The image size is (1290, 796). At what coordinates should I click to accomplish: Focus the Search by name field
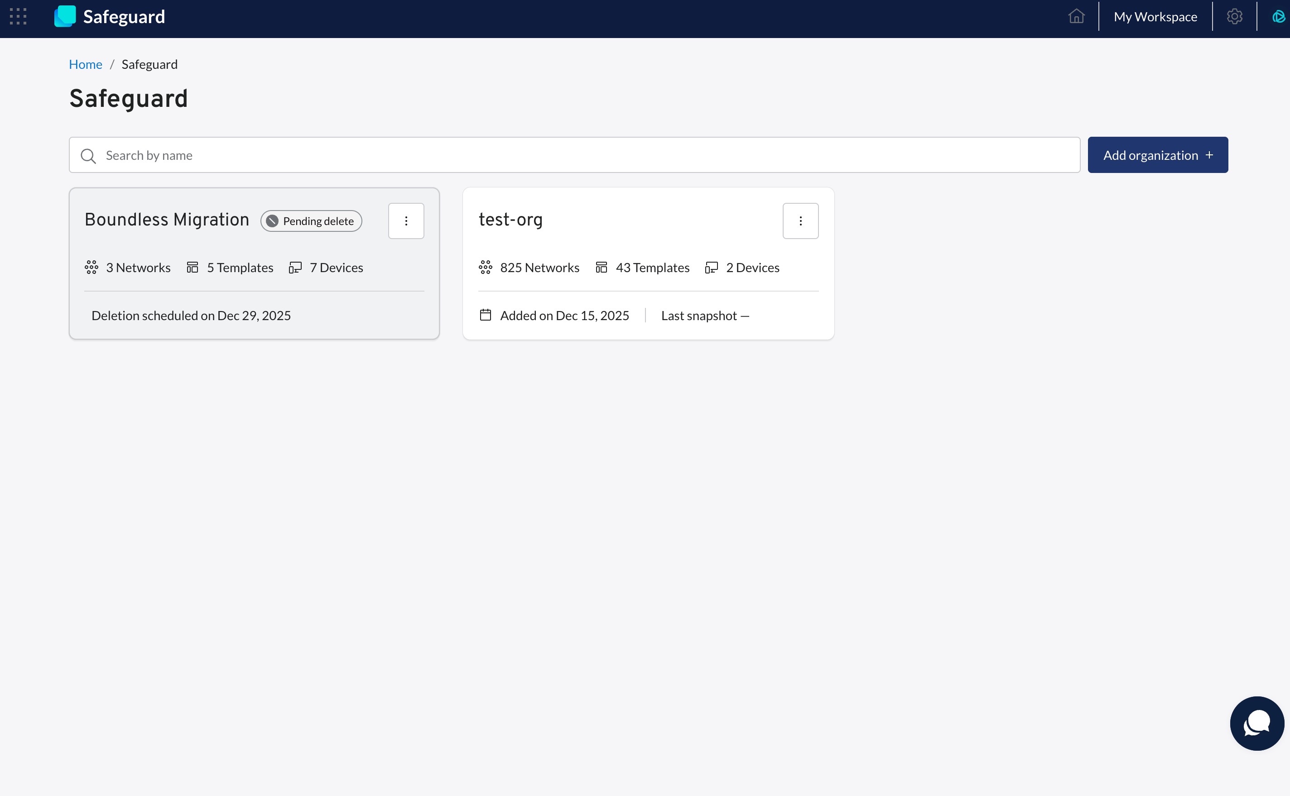[x=579, y=155]
